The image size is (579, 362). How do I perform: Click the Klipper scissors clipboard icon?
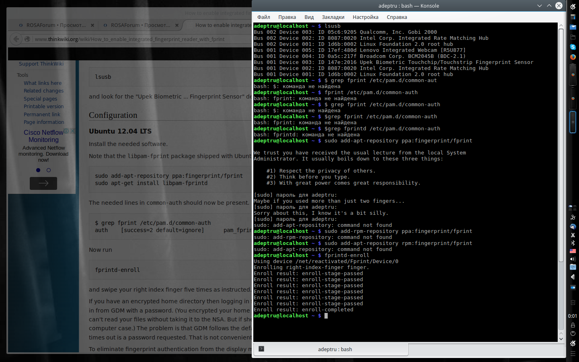tap(573, 235)
